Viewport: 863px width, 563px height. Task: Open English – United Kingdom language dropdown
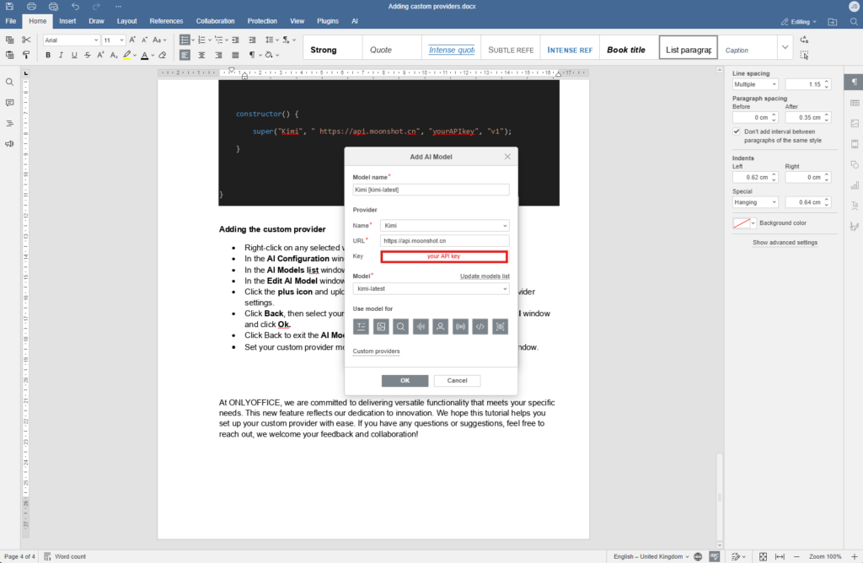coord(651,556)
